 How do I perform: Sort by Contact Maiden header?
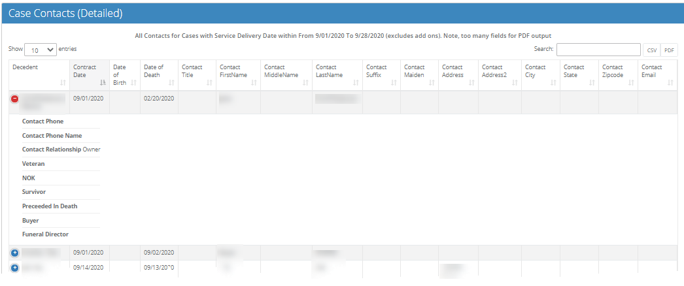click(419, 74)
